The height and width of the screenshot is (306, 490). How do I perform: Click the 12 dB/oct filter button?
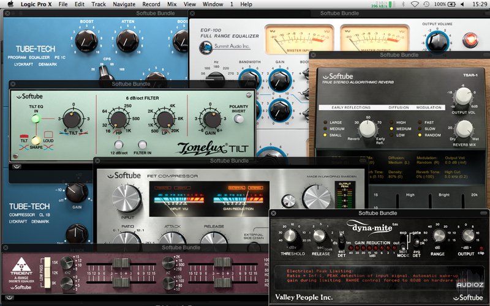coord(119,145)
